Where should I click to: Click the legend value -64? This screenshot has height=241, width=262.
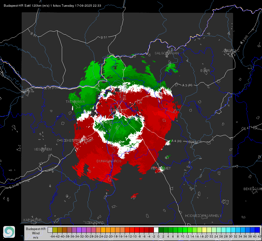click(x=52, y=236)
